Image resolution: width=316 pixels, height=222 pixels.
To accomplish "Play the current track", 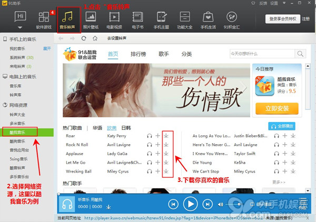I will pos(190,204).
